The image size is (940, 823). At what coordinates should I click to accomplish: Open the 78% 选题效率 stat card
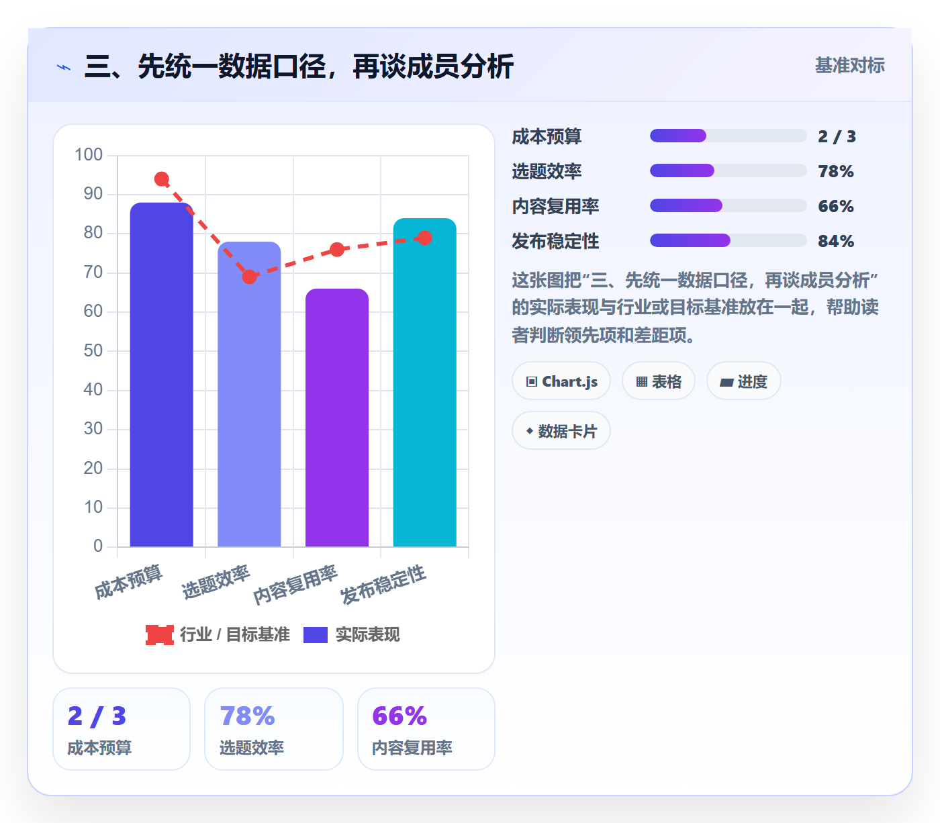[x=274, y=729]
